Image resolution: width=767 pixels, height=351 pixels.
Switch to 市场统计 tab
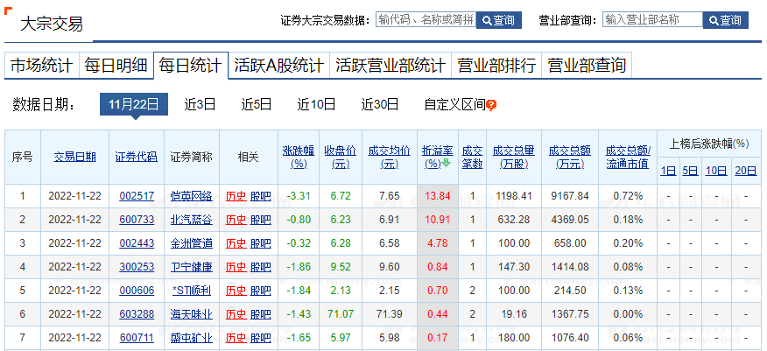tap(41, 66)
